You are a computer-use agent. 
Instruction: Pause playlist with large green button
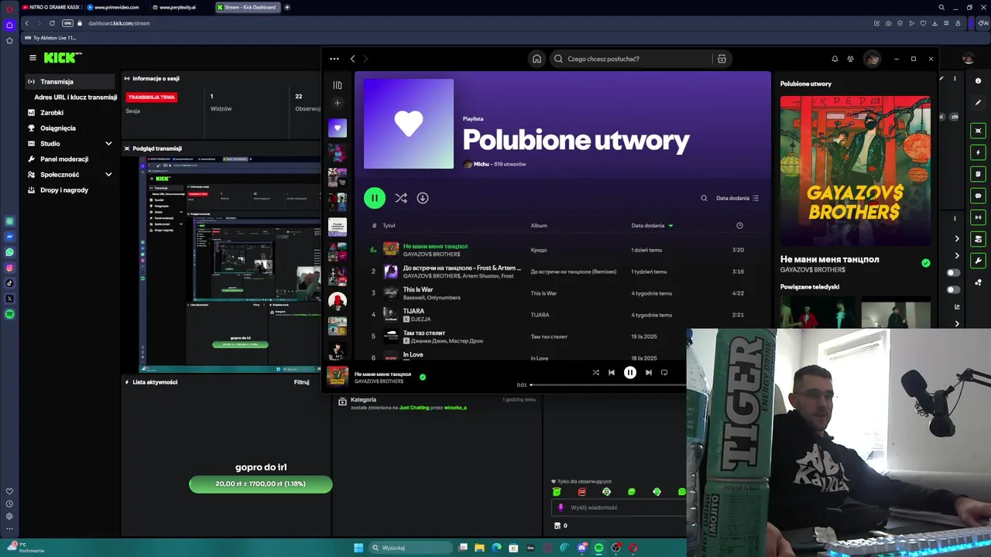(x=375, y=198)
